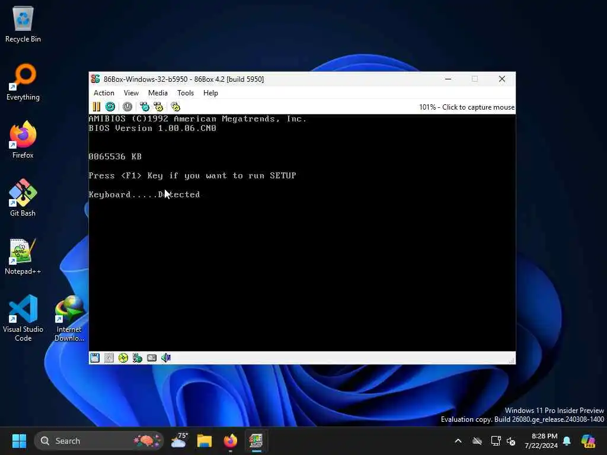The image size is (607, 455).
Task: Click the CD-ROM drive status icon
Action: (123, 358)
